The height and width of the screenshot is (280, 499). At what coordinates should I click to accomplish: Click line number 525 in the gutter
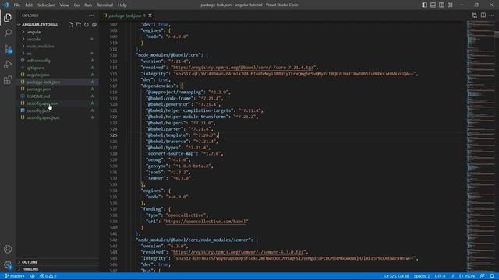[114, 135]
